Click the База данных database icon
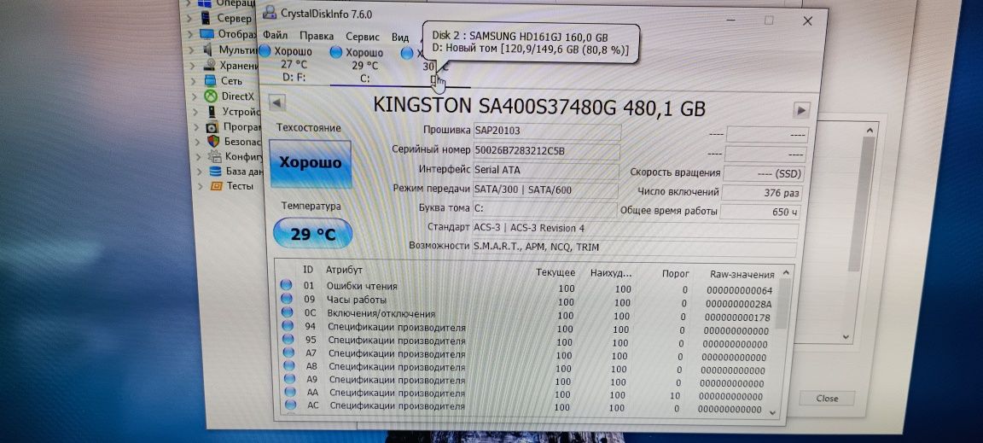 215,171
